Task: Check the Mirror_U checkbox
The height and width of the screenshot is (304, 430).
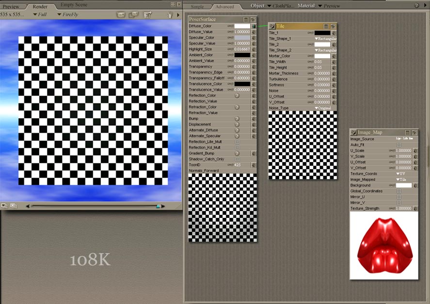Action: tap(399, 197)
